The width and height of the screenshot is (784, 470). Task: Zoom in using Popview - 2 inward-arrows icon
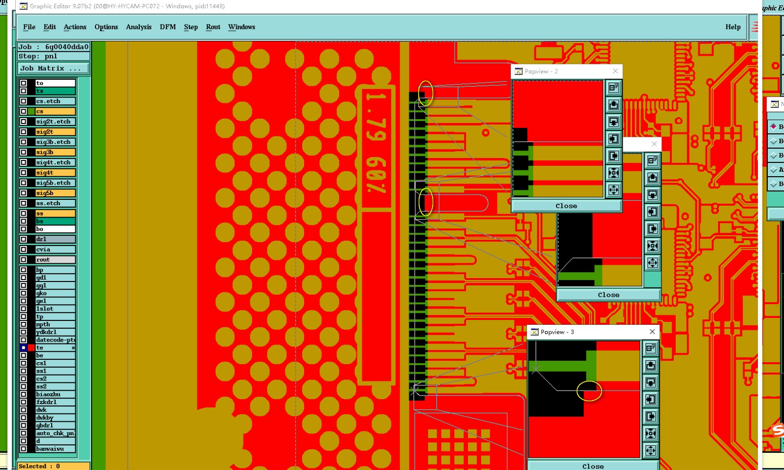pos(613,173)
